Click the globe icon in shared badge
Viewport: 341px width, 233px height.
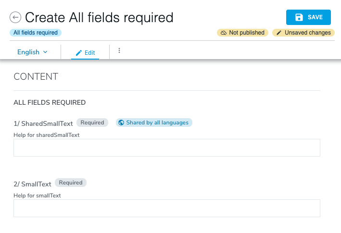121,123
